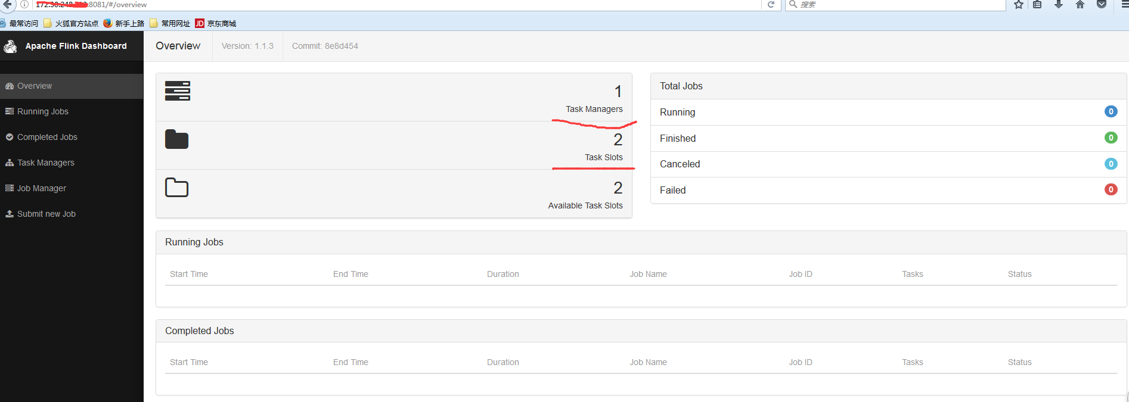Click Status column in Running Jobs table

tap(1020, 274)
